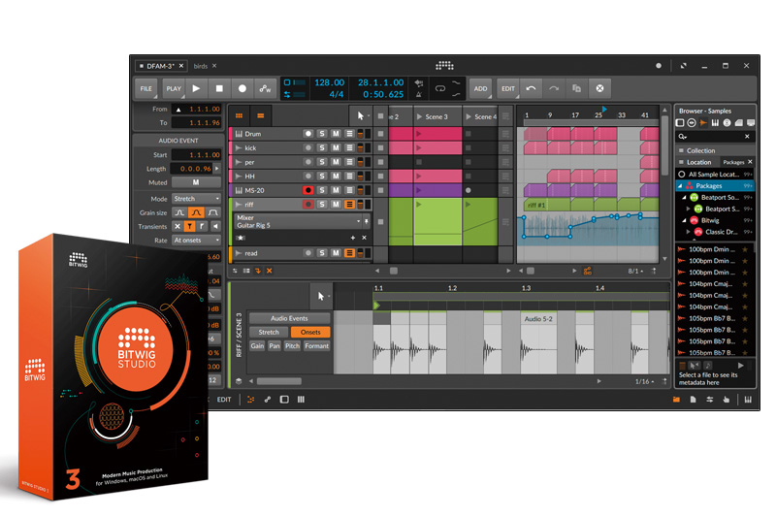This screenshot has height=517, width=776.
Task: Open the pointer tool selector in arranger
Action: [363, 115]
